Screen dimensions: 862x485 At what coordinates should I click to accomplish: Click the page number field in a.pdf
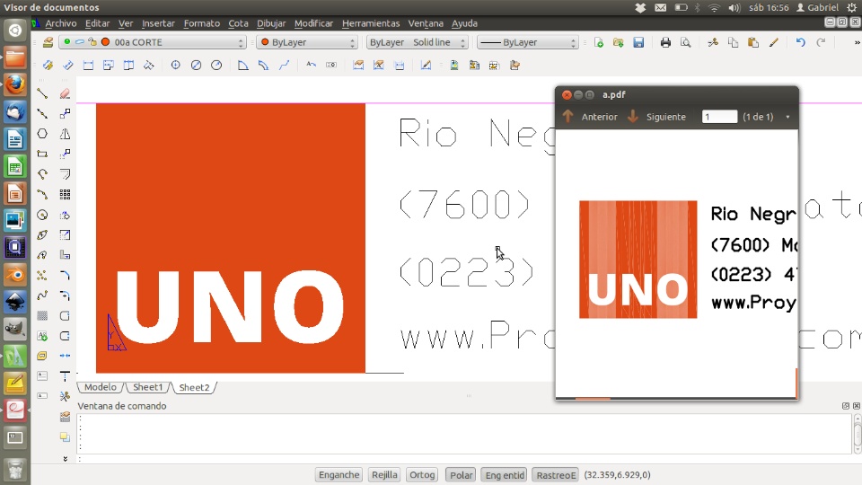[x=719, y=117]
